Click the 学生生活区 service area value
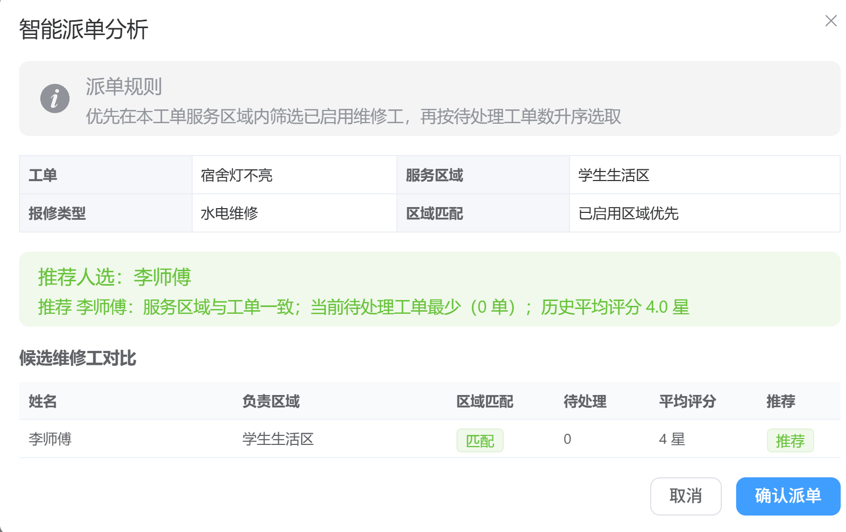This screenshot has width=846, height=532. click(x=614, y=175)
